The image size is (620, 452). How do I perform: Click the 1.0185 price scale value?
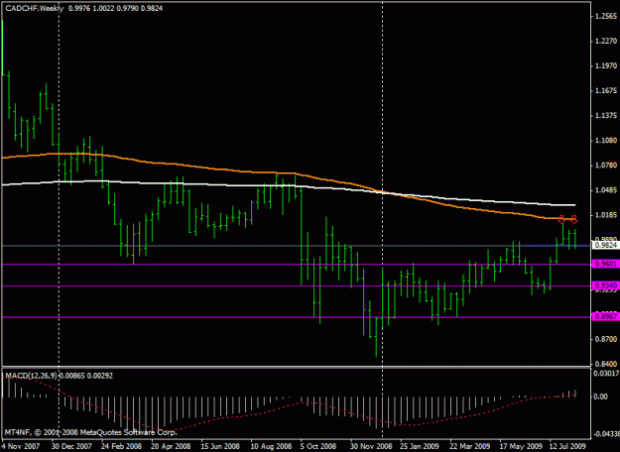click(x=605, y=215)
